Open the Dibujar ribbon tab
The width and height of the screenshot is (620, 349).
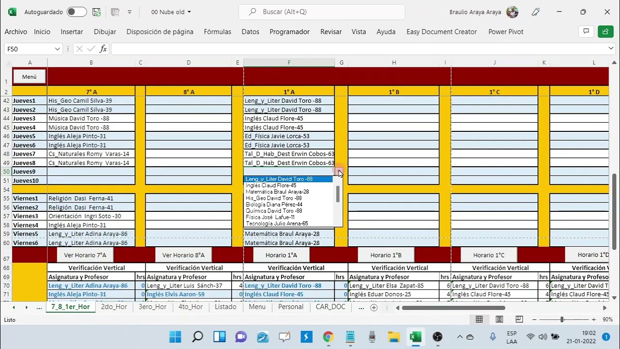[x=105, y=32]
